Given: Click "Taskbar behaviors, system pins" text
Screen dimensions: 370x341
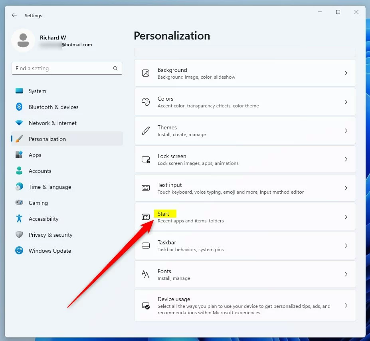Looking at the screenshot, I should (191, 250).
